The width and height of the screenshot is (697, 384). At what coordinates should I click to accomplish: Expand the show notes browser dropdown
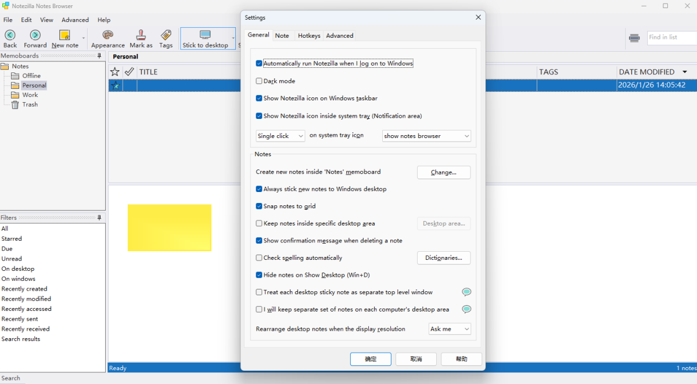coord(426,136)
